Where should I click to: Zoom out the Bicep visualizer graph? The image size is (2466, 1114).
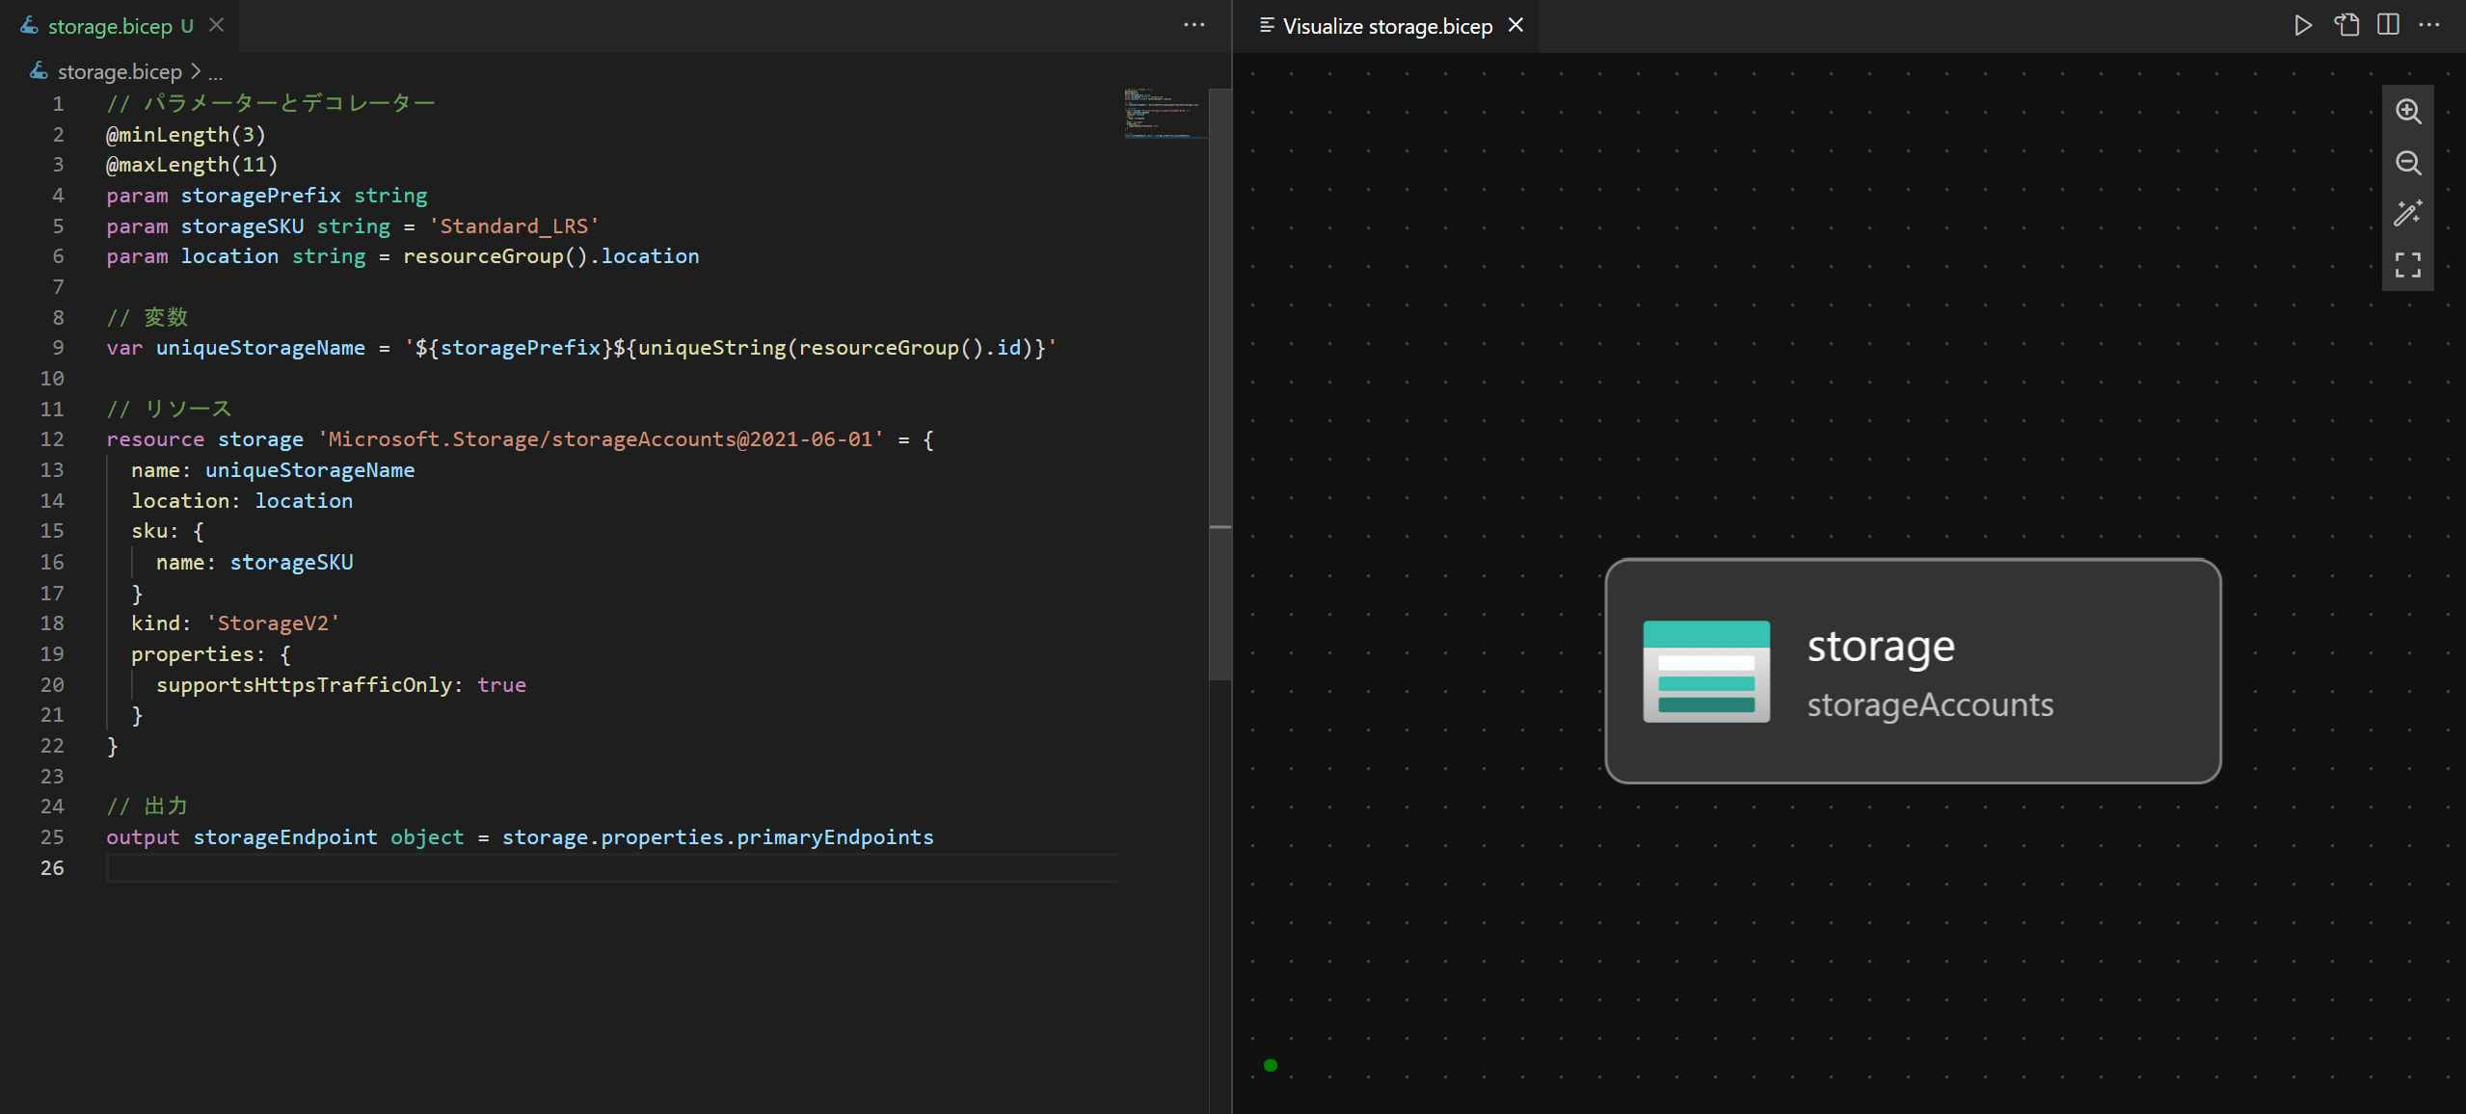tap(2407, 162)
